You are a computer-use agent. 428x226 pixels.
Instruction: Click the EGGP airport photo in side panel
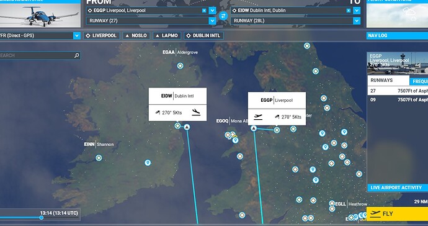(x=398, y=63)
